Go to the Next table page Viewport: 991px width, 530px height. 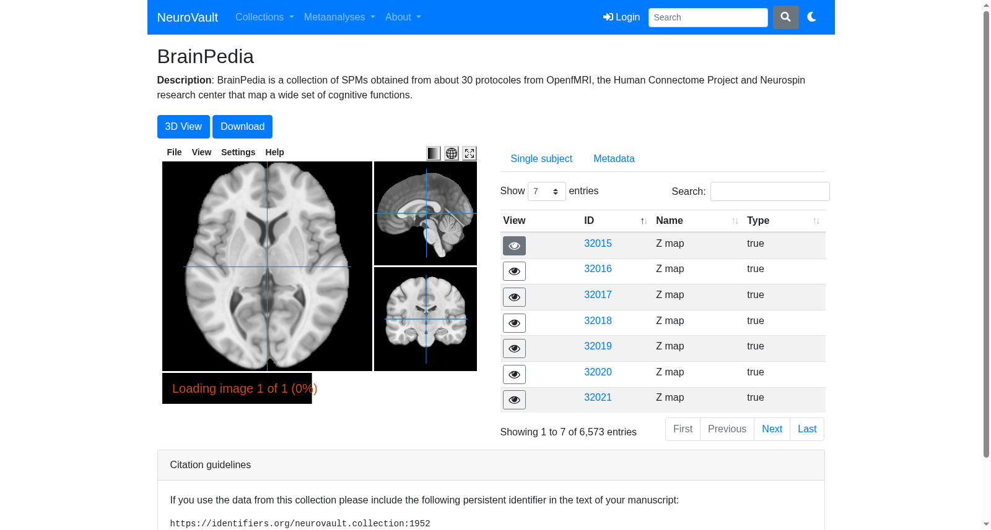click(x=772, y=429)
